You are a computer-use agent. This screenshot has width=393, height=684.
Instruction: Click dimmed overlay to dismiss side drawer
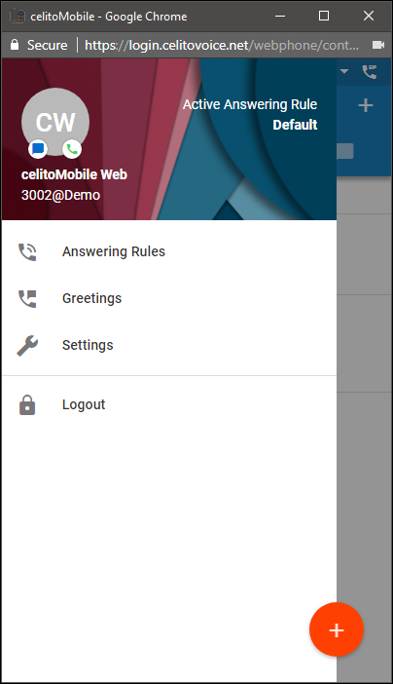pyautogui.click(x=364, y=393)
